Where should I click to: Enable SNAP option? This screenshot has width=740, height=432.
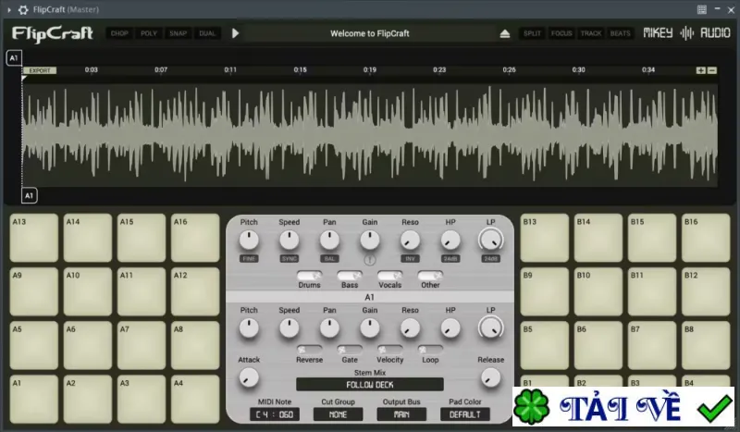click(x=178, y=33)
